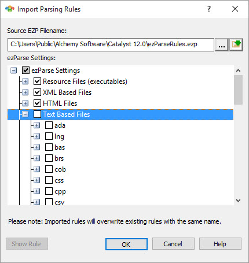
Task: Enable the Text Based Files checkbox
Action: tap(37, 114)
